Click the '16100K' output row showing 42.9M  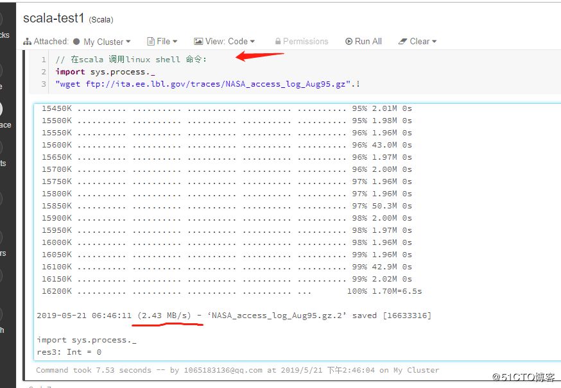tap(227, 267)
